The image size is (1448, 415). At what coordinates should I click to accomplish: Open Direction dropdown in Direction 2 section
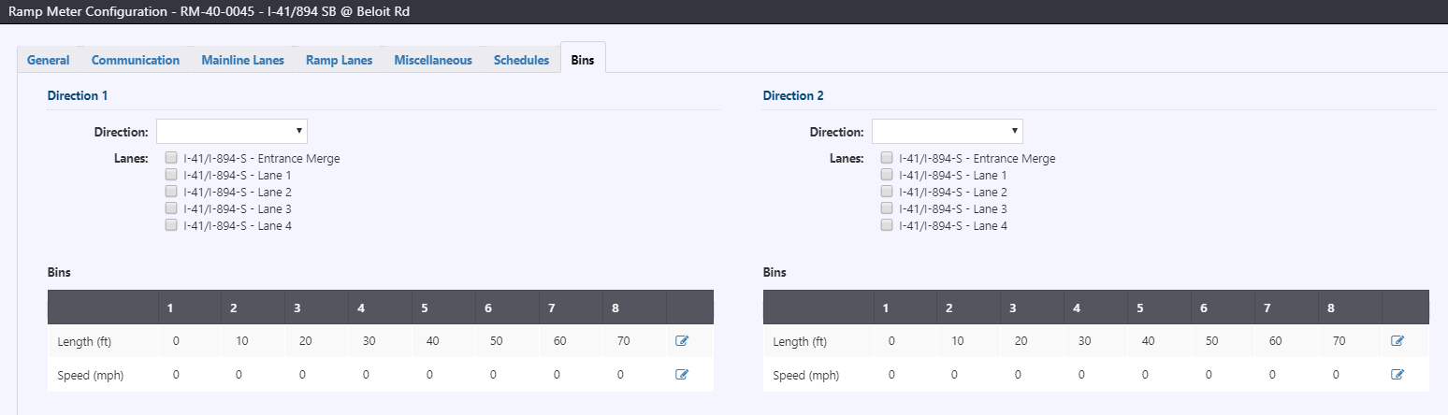[x=948, y=132]
